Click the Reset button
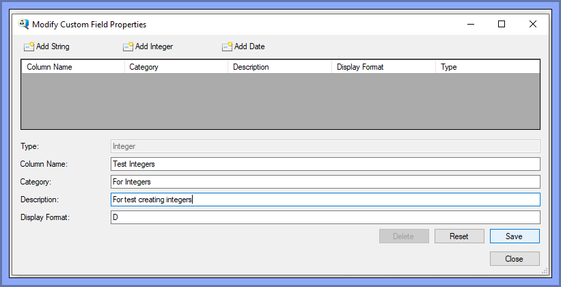561x287 pixels. click(x=459, y=236)
